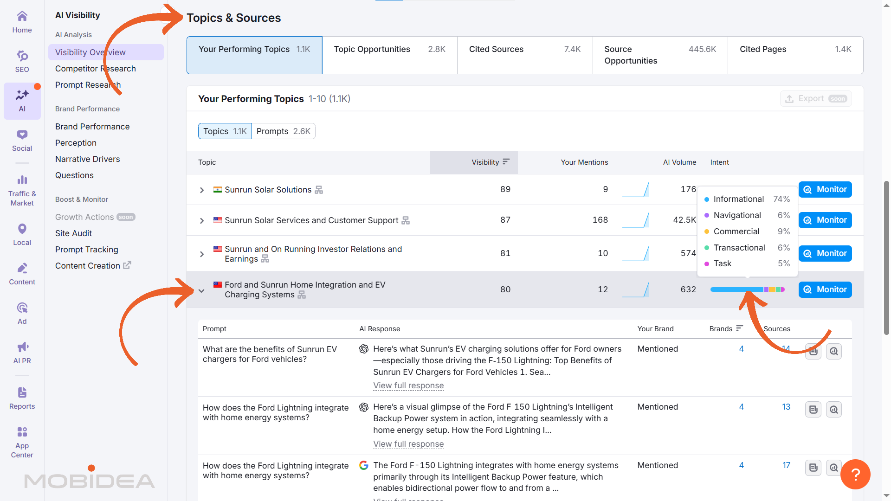891x501 pixels.
Task: Collapse the Ford and Sunrun Home Integration row
Action: pyautogui.click(x=201, y=290)
